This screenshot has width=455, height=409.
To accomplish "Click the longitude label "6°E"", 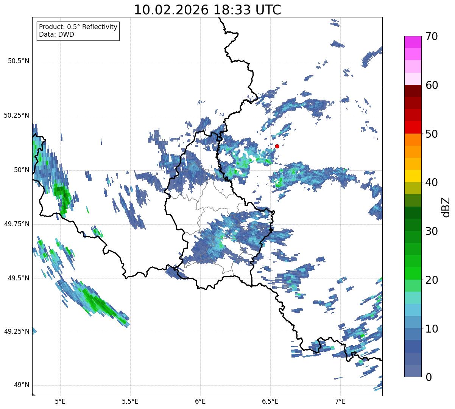I will coord(200,401).
